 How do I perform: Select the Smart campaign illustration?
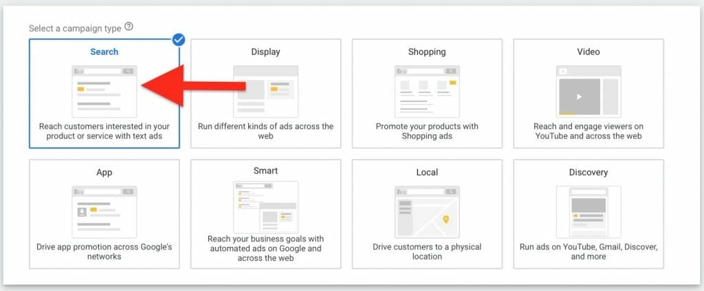click(266, 207)
